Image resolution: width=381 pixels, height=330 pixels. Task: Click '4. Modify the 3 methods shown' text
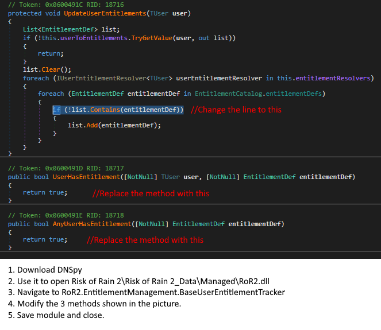click(x=94, y=304)
